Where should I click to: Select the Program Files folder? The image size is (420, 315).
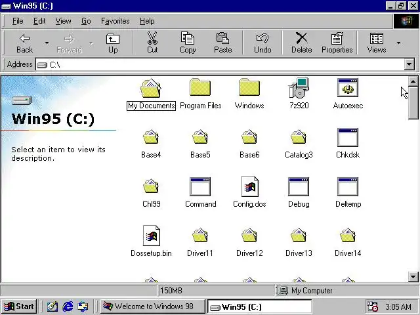200,94
